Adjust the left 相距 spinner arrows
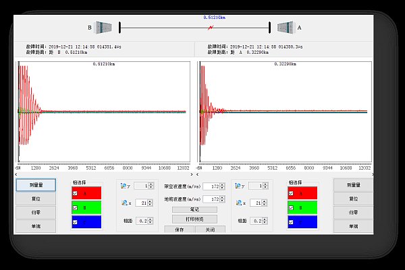 pos(151,220)
